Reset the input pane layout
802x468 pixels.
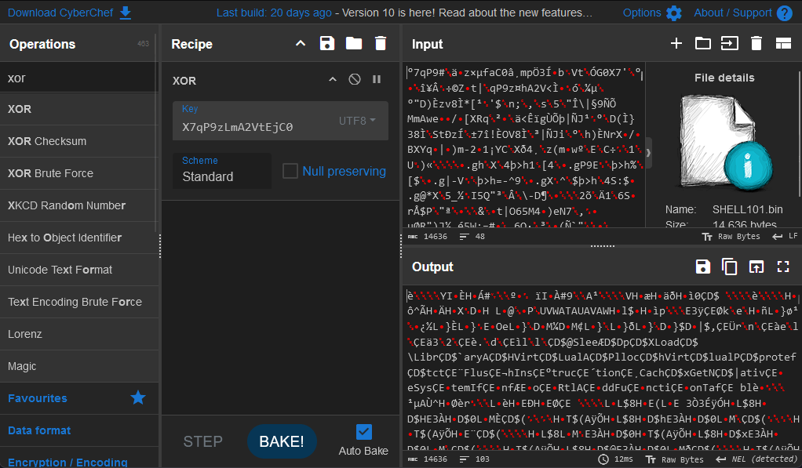click(782, 44)
